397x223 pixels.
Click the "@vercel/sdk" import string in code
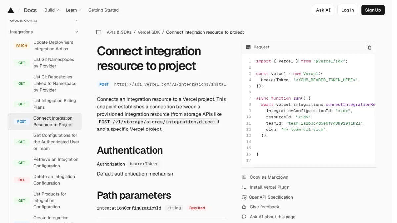click(329, 61)
